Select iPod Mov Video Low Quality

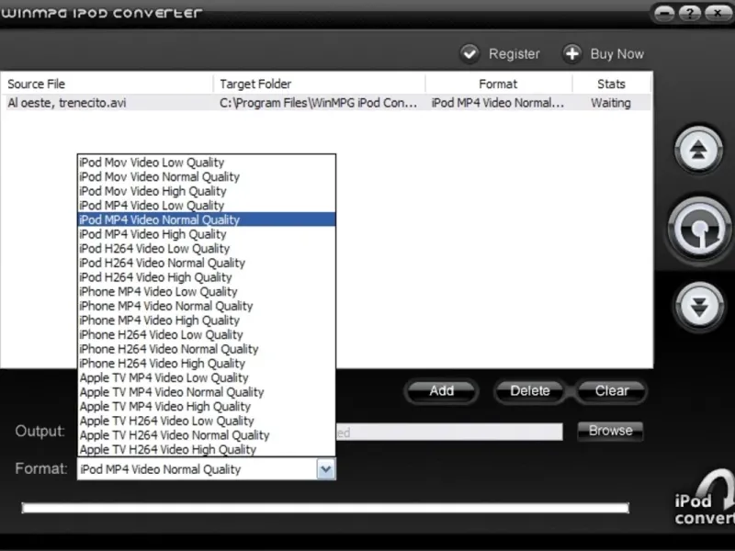(206, 163)
